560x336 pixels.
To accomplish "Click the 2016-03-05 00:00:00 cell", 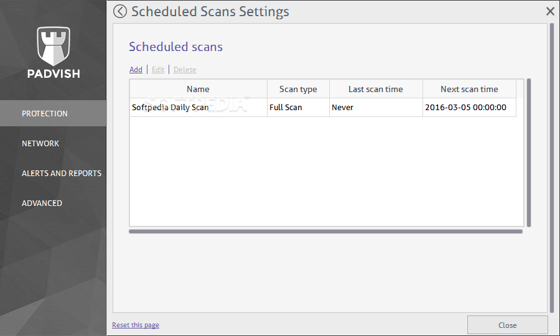I will click(469, 108).
